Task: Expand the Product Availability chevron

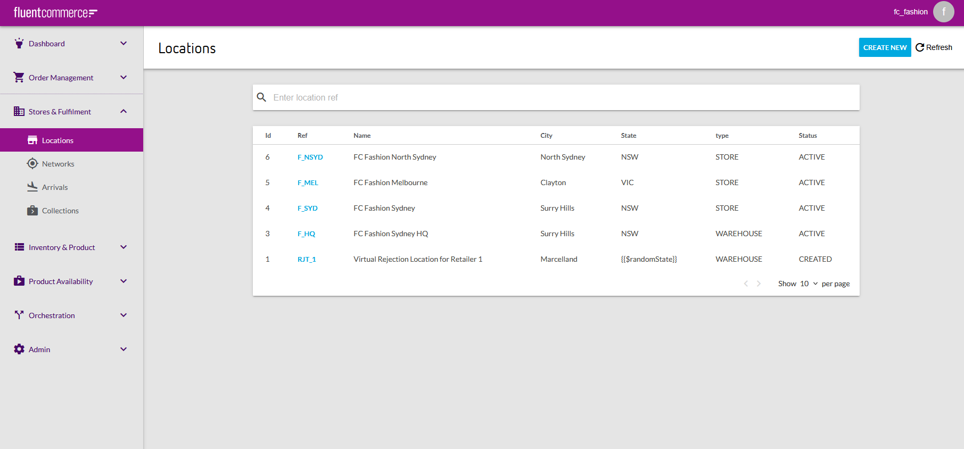Action: [123, 281]
